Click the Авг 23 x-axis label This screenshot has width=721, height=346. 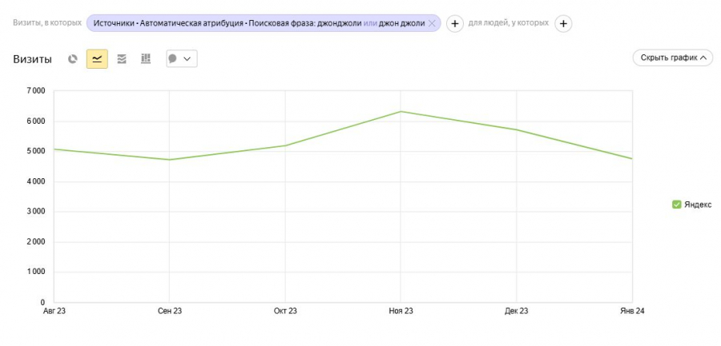pos(54,311)
